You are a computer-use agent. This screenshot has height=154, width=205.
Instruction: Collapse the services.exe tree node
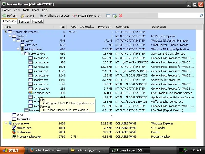[x=22, y=53]
